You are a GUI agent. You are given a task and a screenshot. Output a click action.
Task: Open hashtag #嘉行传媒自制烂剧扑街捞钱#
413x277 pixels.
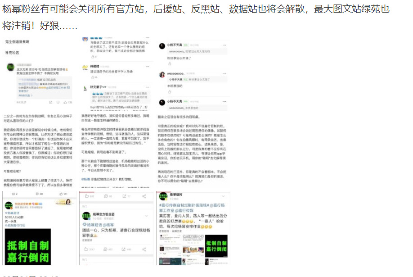tap(184, 205)
